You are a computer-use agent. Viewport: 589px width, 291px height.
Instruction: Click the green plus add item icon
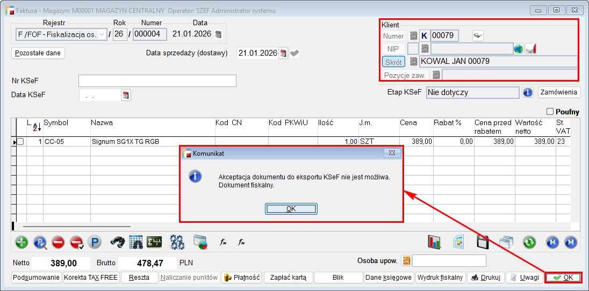point(21,242)
